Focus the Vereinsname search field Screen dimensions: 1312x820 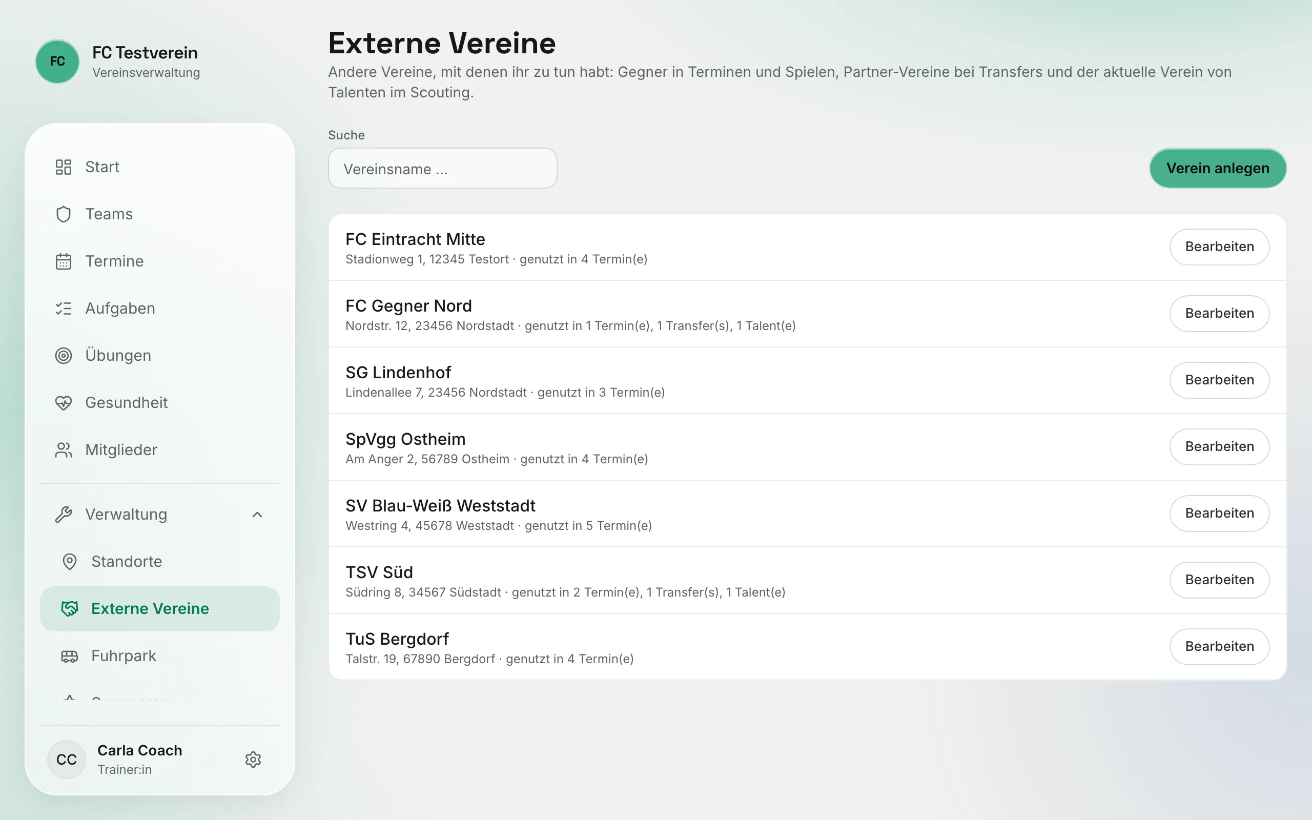pos(442,169)
